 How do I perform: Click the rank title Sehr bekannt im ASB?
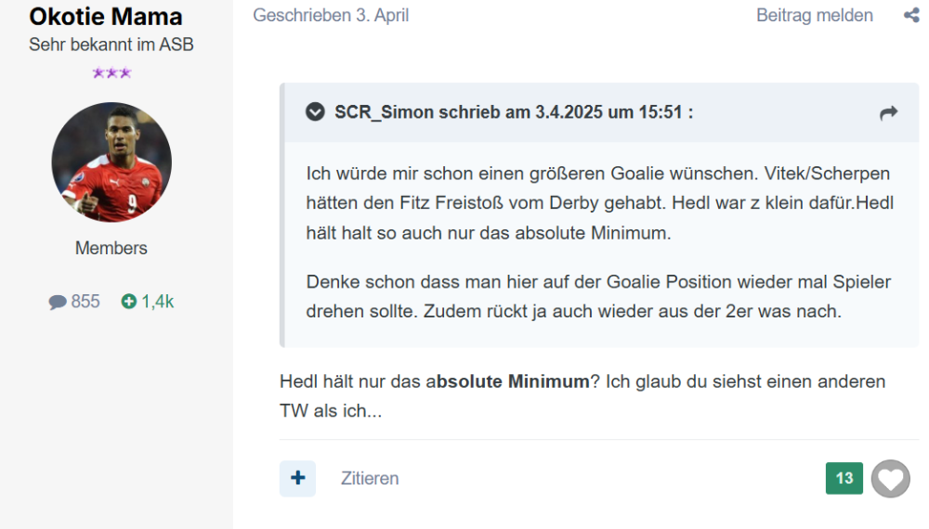coord(111,45)
